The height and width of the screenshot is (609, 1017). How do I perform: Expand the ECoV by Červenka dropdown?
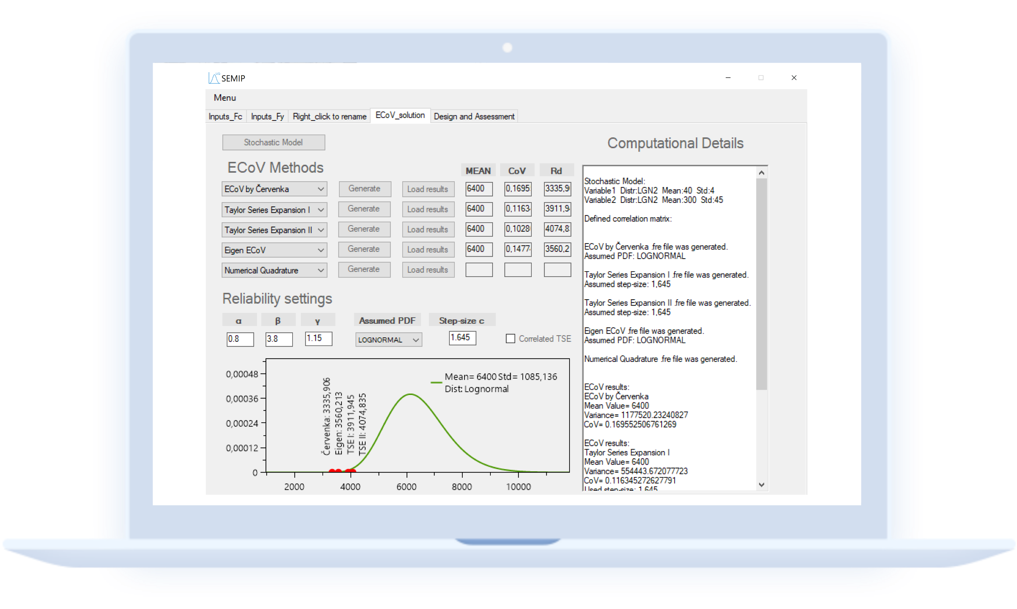click(321, 189)
